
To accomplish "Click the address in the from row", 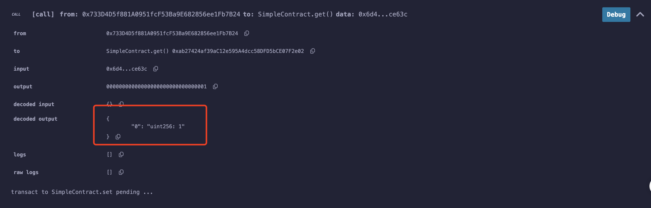I will pyautogui.click(x=172, y=33).
